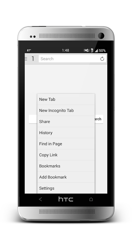The image size is (132, 241).
Task: Tap the clock showing 1:48
Action: (x=65, y=50)
